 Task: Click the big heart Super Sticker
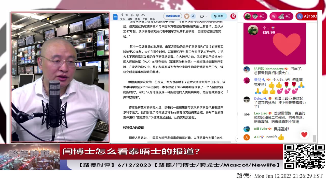[x=287, y=44]
